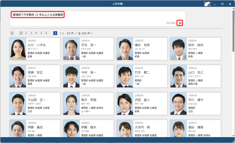Click employee number 100022
Viewport: 235px width, 143px height.
click(139, 68)
